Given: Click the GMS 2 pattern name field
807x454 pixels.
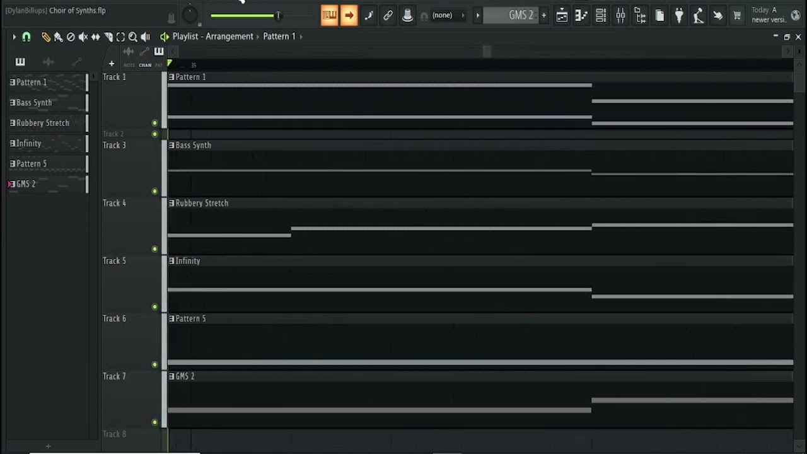Looking at the screenshot, I should click(x=511, y=15).
